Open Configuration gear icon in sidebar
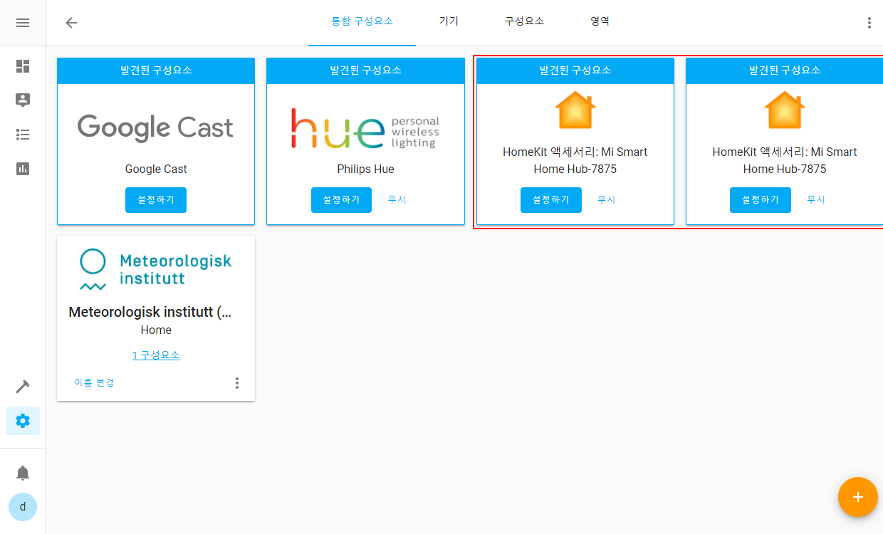This screenshot has width=883, height=534. point(23,421)
